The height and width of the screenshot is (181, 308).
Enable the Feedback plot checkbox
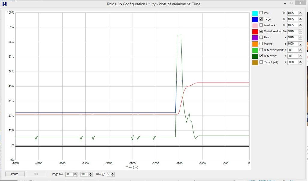point(261,25)
